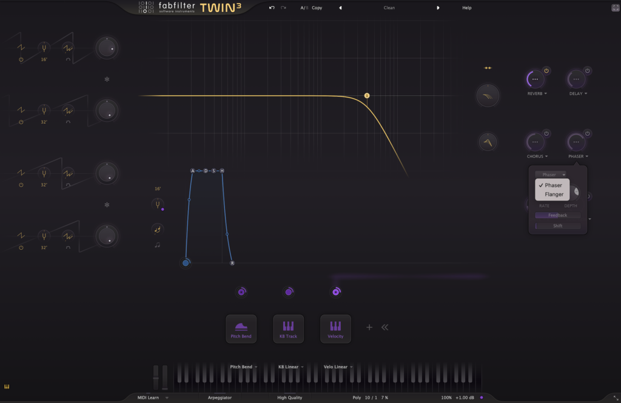The width and height of the screenshot is (621, 403).
Task: Open the KB Linear dropdown
Action: 290,367
